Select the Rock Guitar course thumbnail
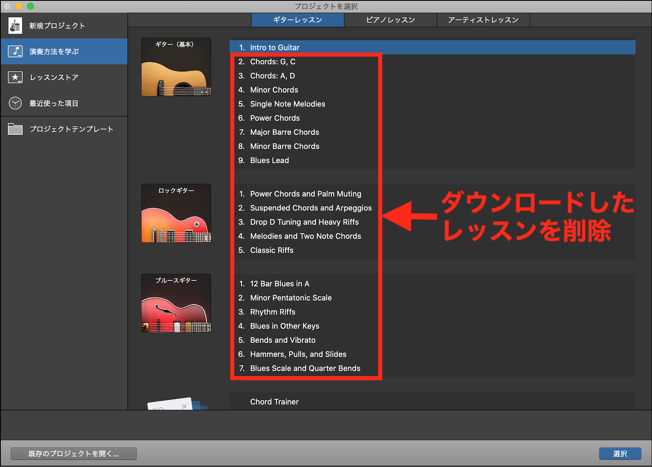Image resolution: width=652 pixels, height=467 pixels. coord(176,213)
